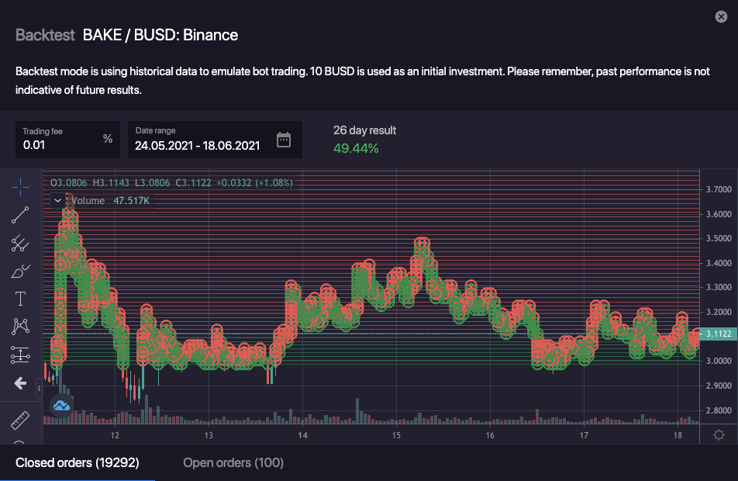Click the 26 day result label
Viewport: 738px width, 481px height.
[365, 130]
